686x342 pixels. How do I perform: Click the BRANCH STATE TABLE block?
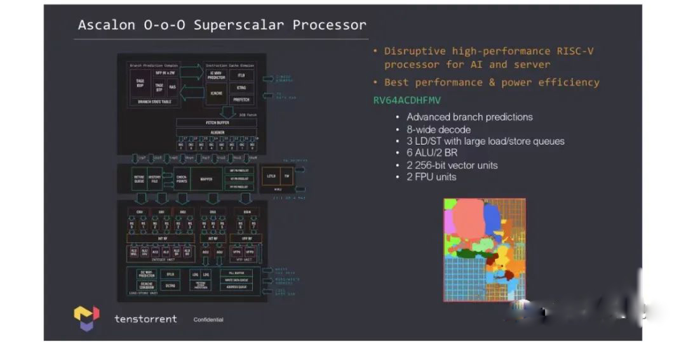coord(154,102)
